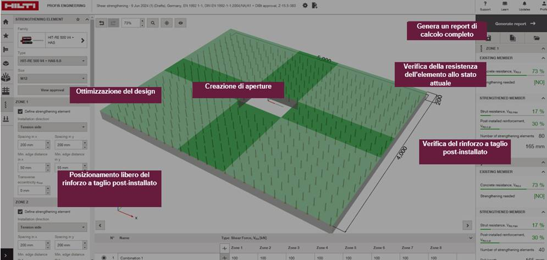This screenshot has height=260, width=547.
Task: Expand the load table chevron
Action: click(472, 237)
